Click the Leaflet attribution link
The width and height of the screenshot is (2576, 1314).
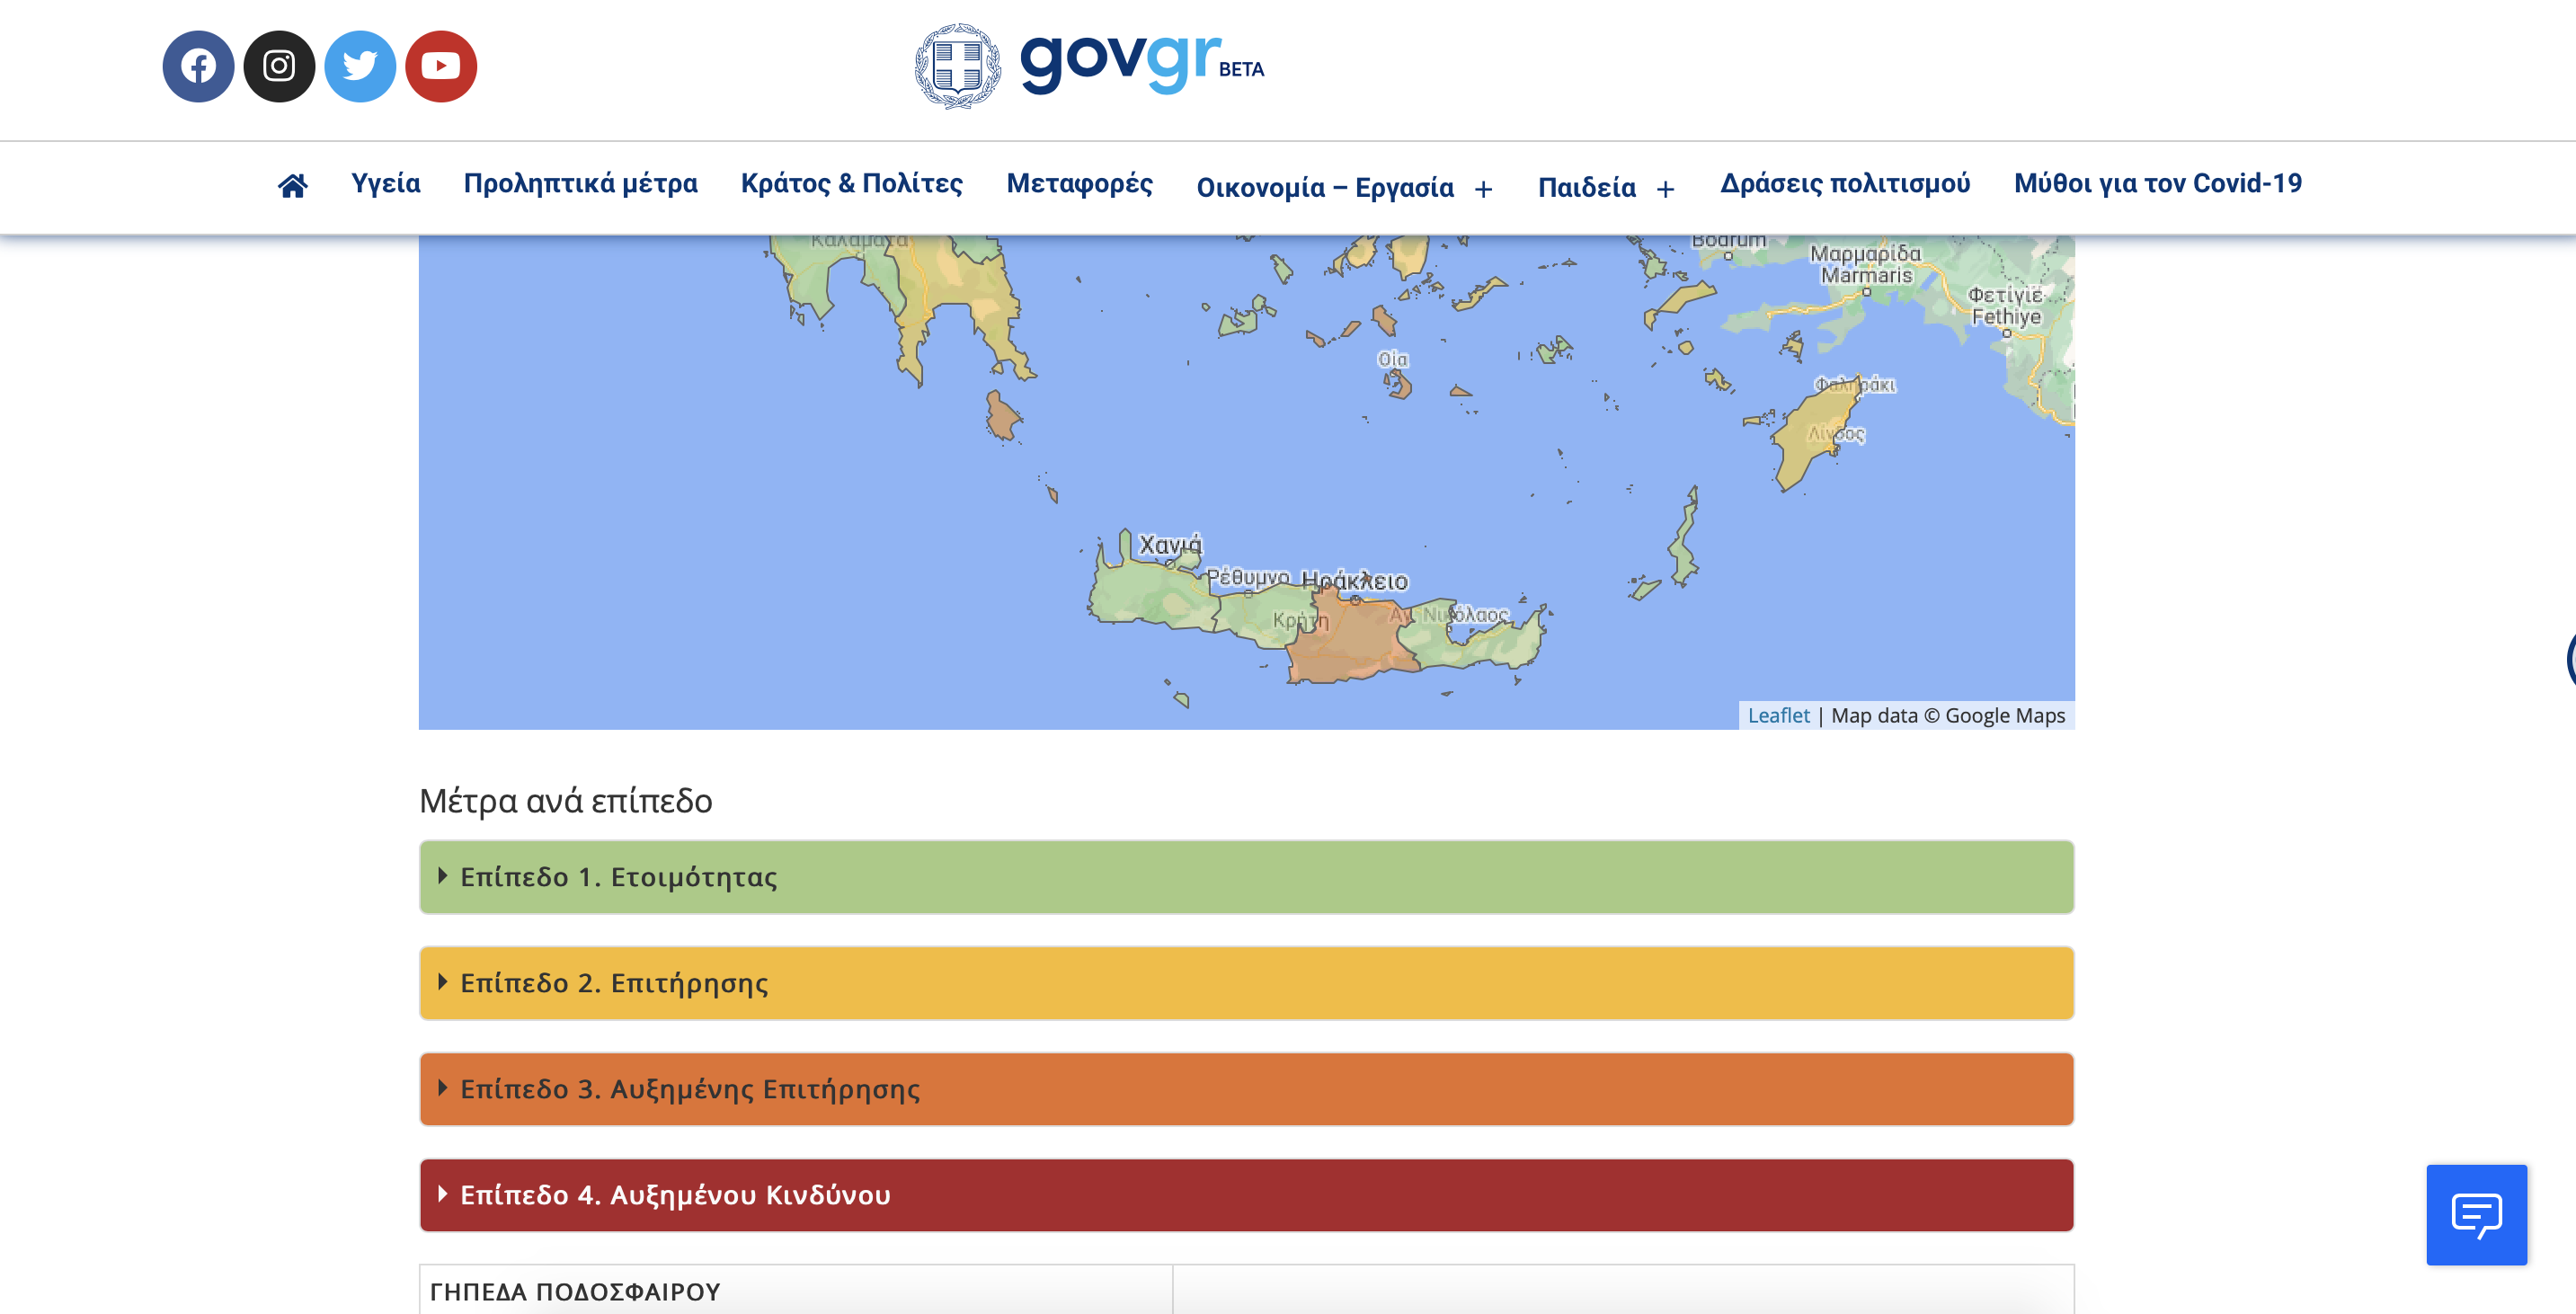(x=1778, y=715)
